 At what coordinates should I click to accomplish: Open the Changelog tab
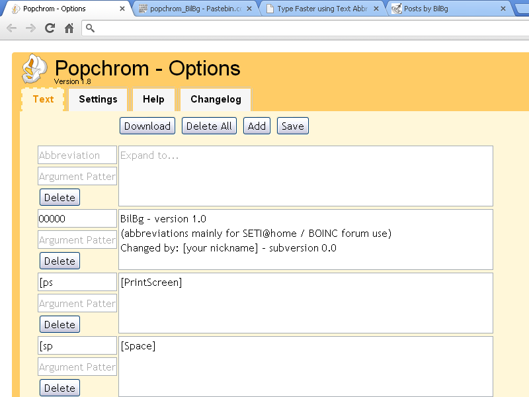(216, 99)
